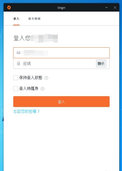The image size is (122, 171).
Task: Submit with the orange 登入 button
Action: pos(61,101)
